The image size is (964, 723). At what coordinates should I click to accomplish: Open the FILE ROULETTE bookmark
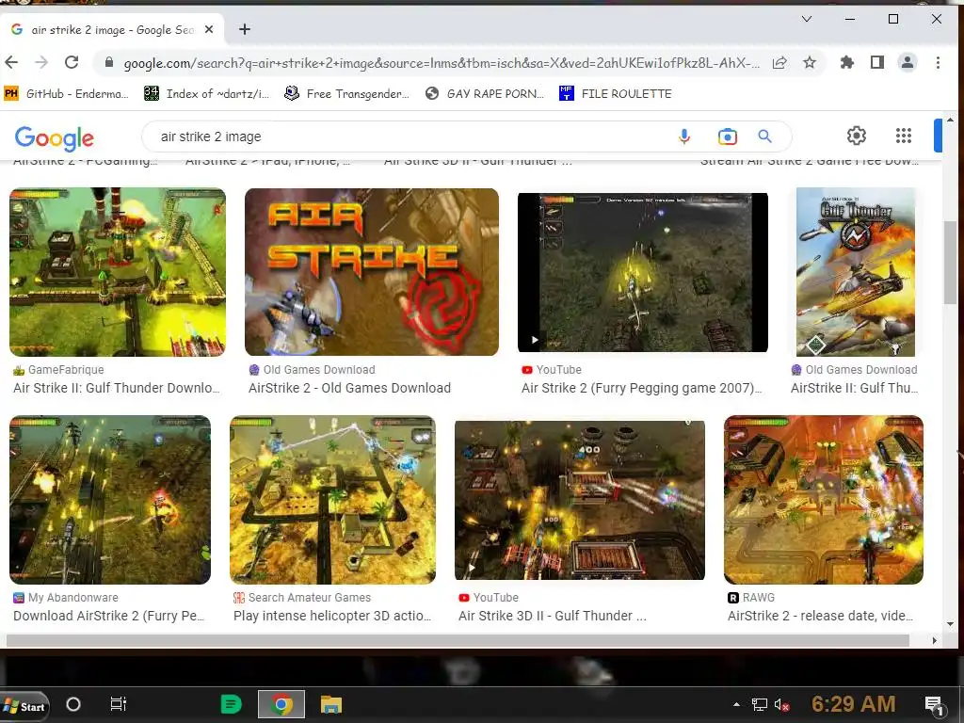coord(616,93)
